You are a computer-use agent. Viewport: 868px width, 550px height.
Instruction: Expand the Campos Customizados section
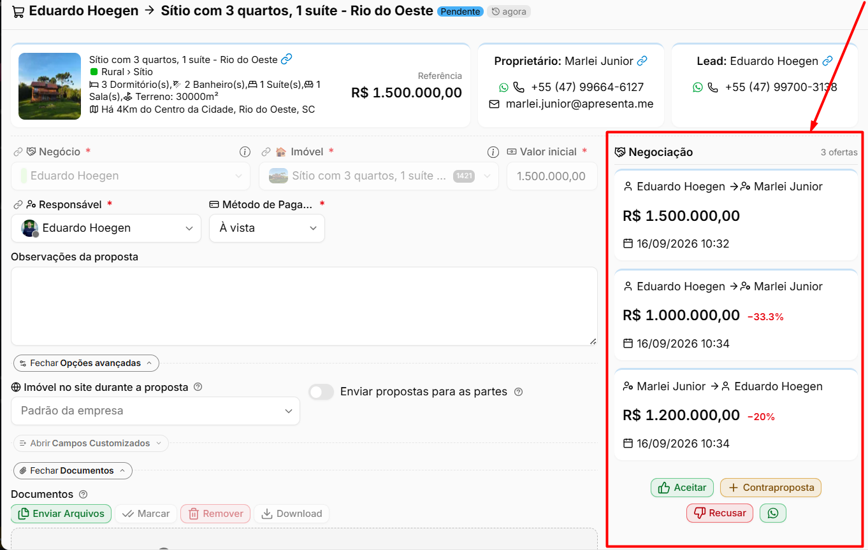click(91, 444)
